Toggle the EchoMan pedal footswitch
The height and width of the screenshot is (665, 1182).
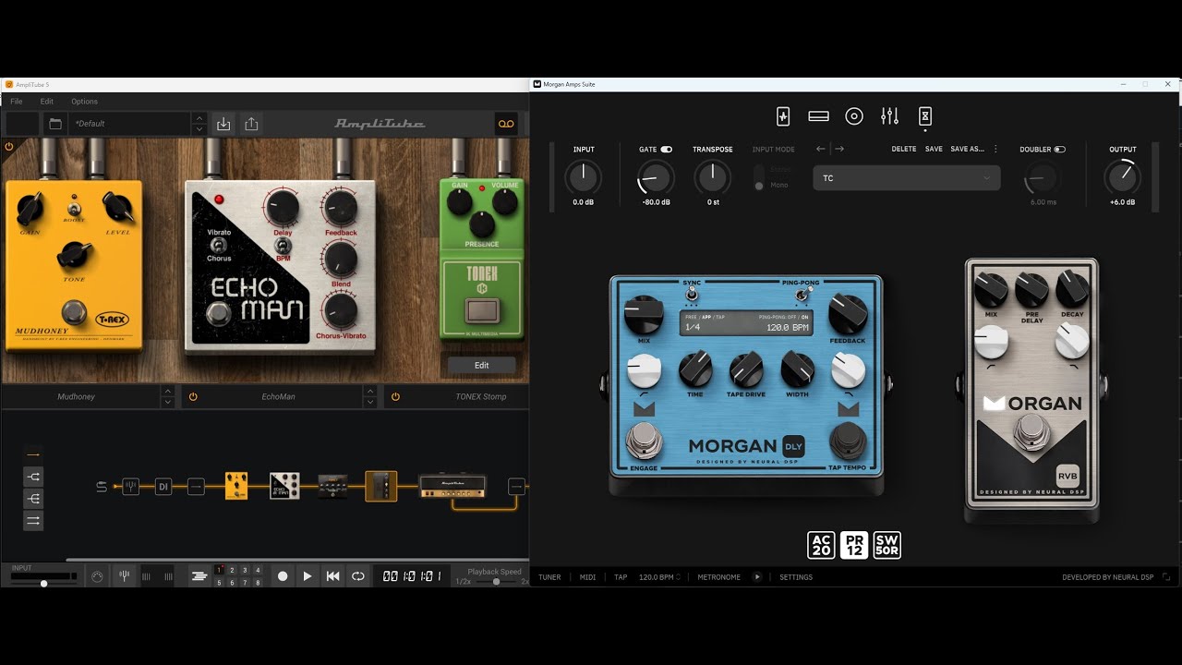click(x=219, y=315)
